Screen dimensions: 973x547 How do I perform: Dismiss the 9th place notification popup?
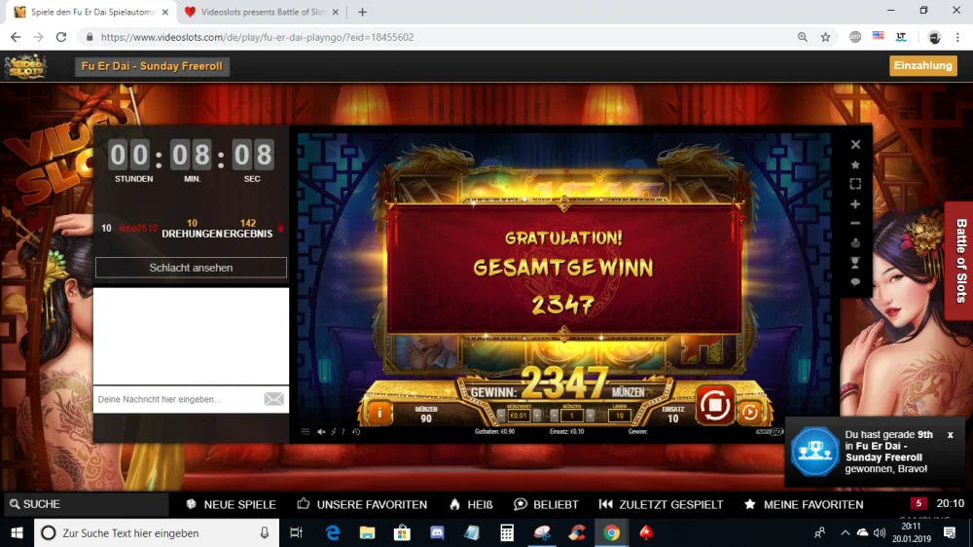[x=950, y=435]
